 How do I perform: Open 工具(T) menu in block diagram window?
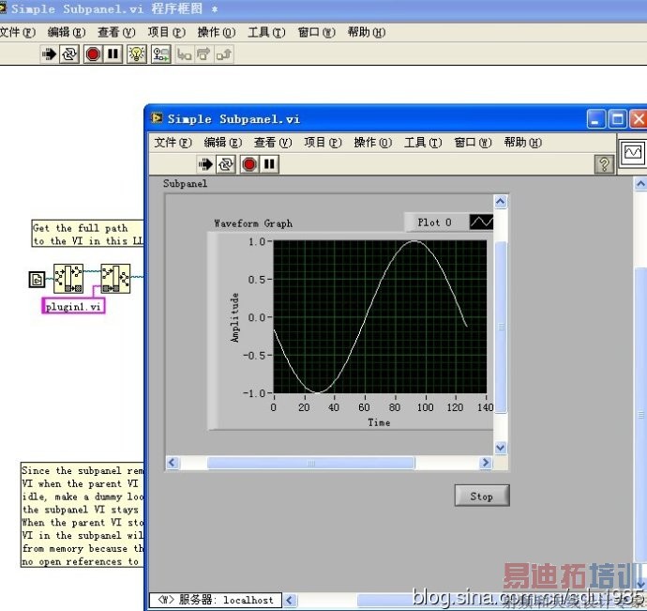266,32
